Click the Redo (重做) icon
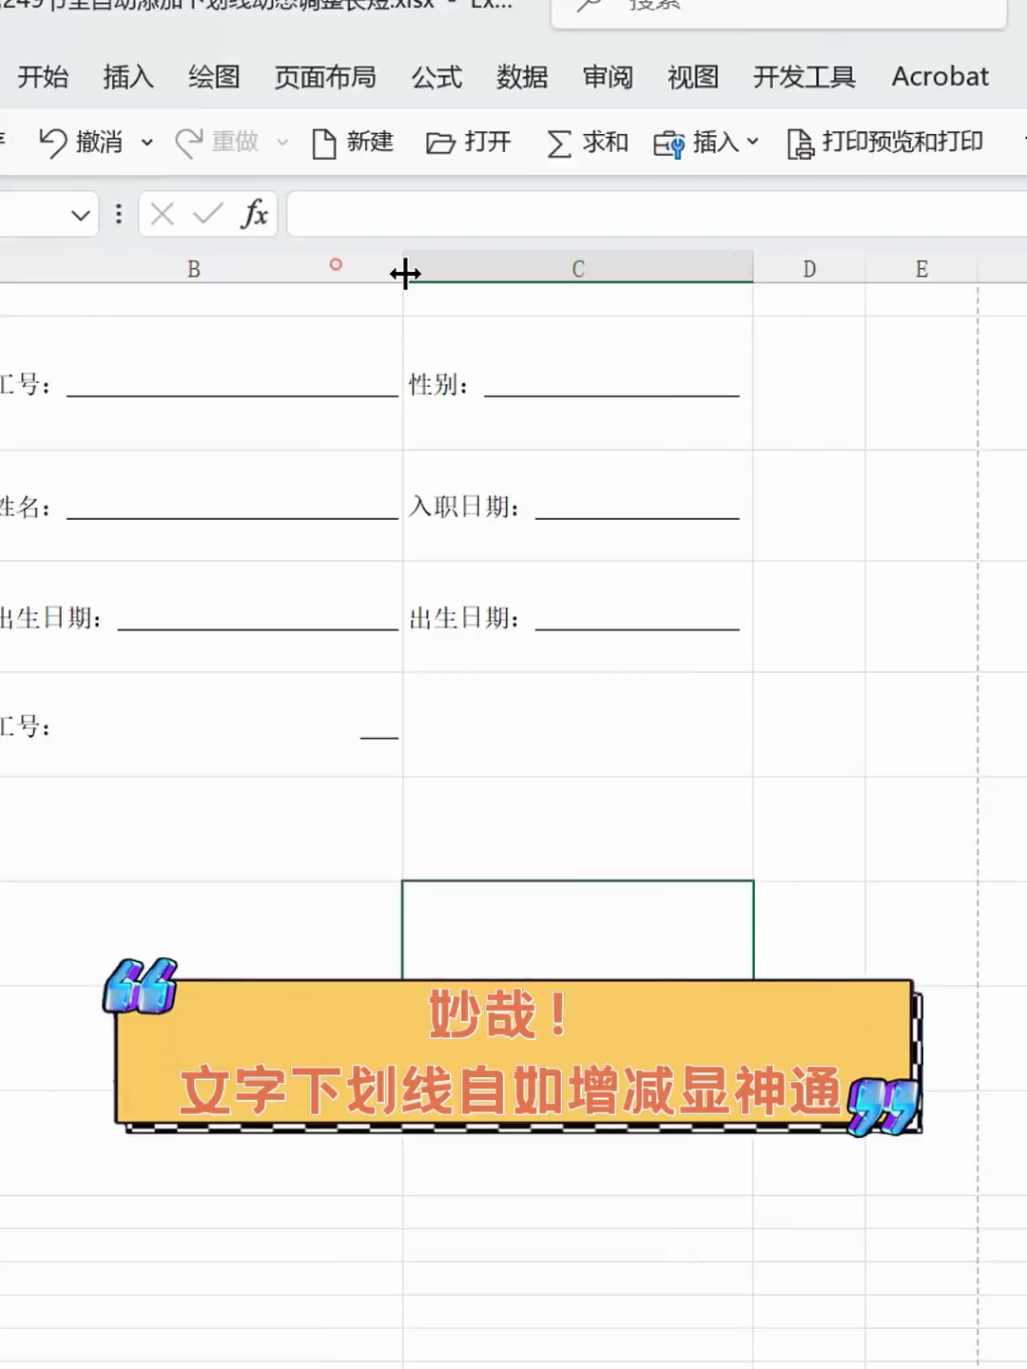1027x1369 pixels. (x=190, y=143)
